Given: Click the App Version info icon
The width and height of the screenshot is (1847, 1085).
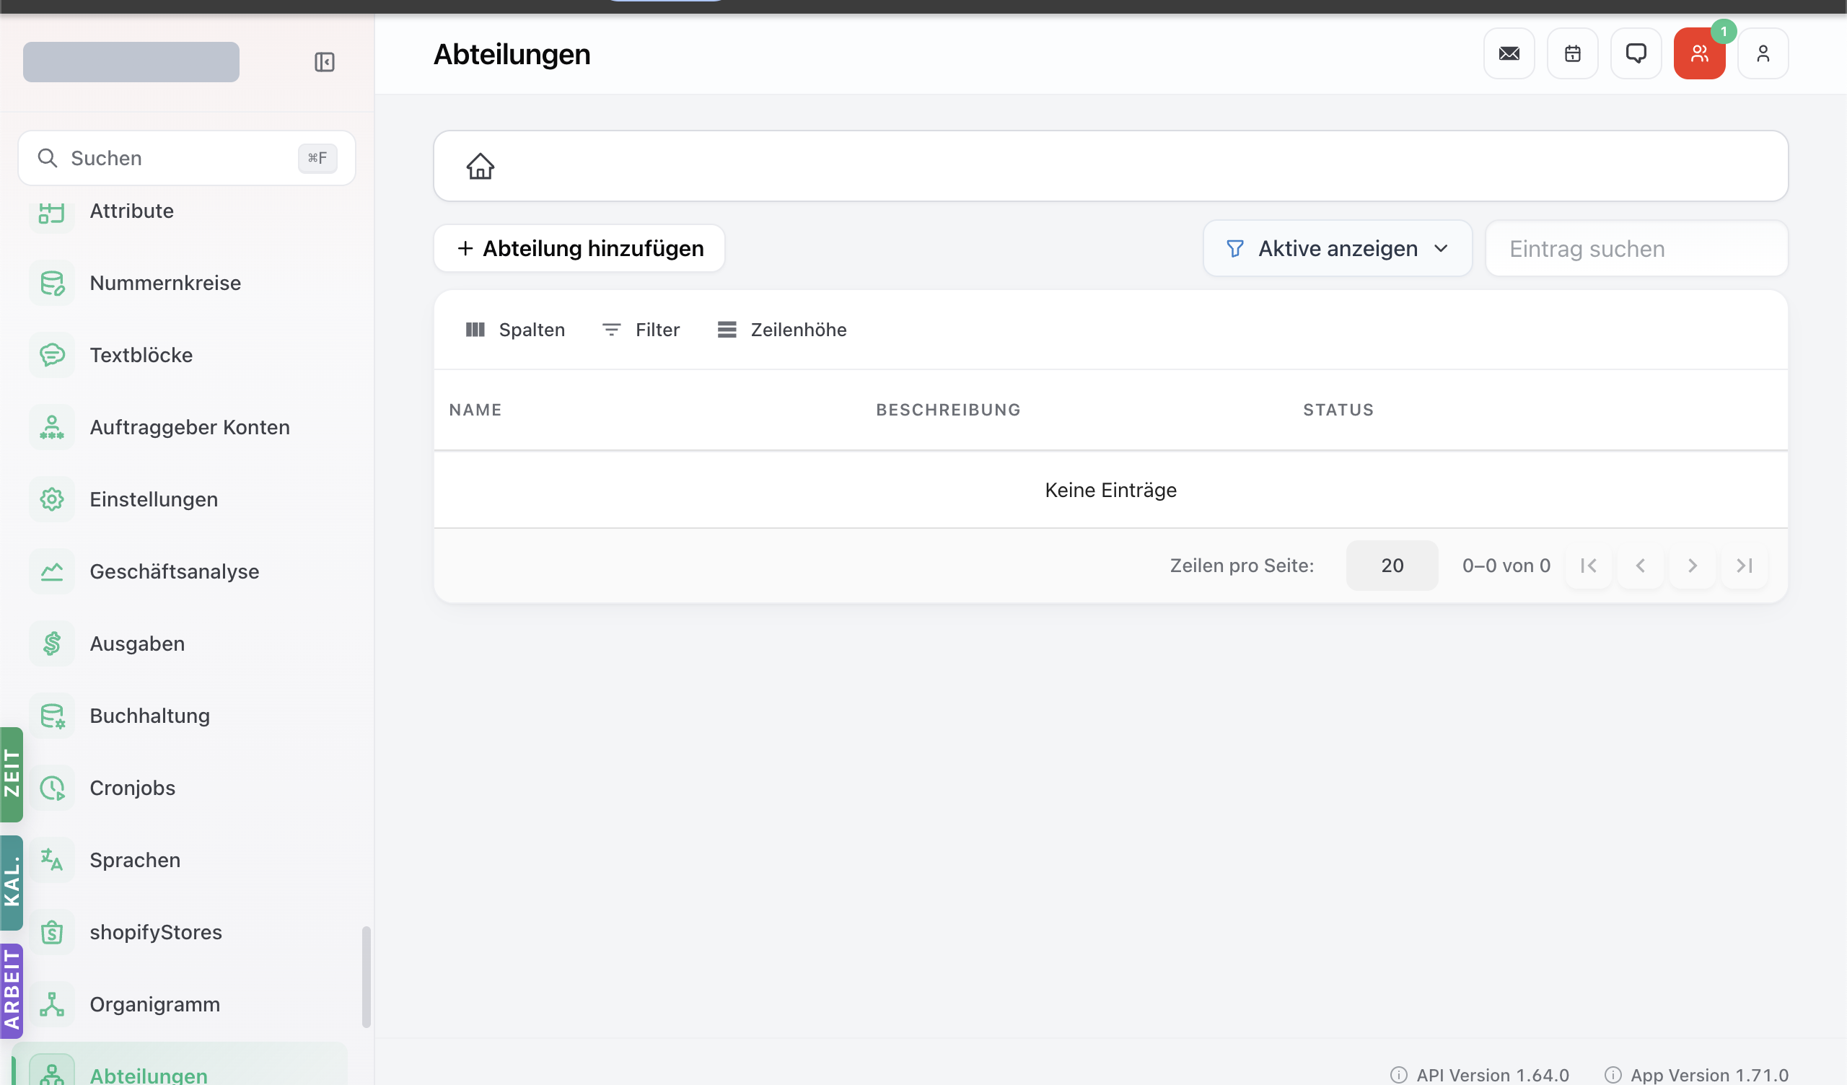Looking at the screenshot, I should pos(1613,1075).
